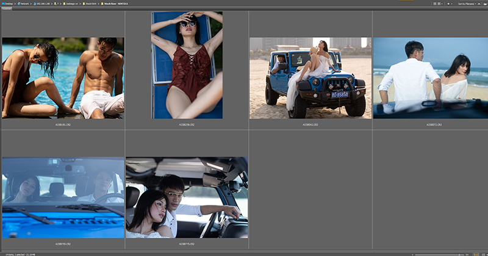Screen dimensions: 488x256
Task: Select the blue Jeep on beach thumbnail
Action: tap(310, 78)
